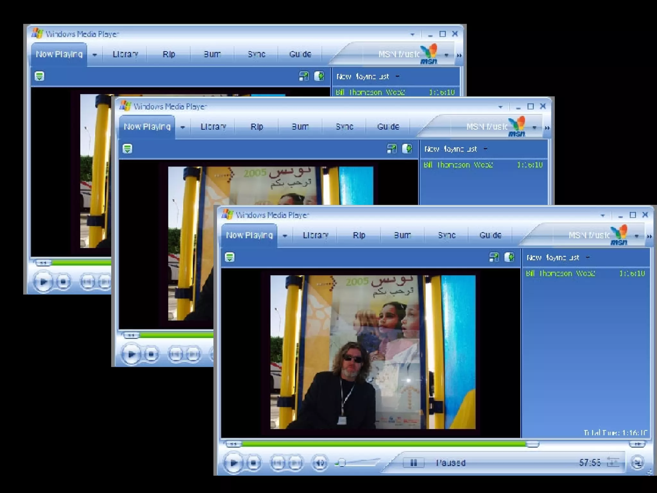Screen dimensions: 657x493
Task: Click the rewind button on front seek bar
Action: tap(233, 444)
